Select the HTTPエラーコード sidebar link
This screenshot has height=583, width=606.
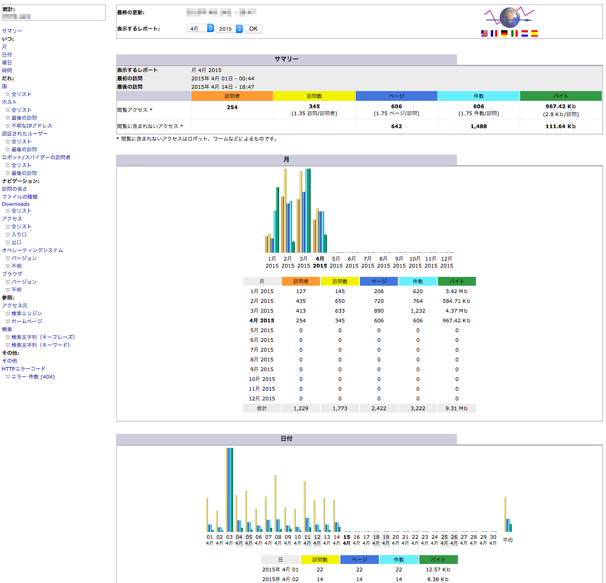tap(24, 369)
